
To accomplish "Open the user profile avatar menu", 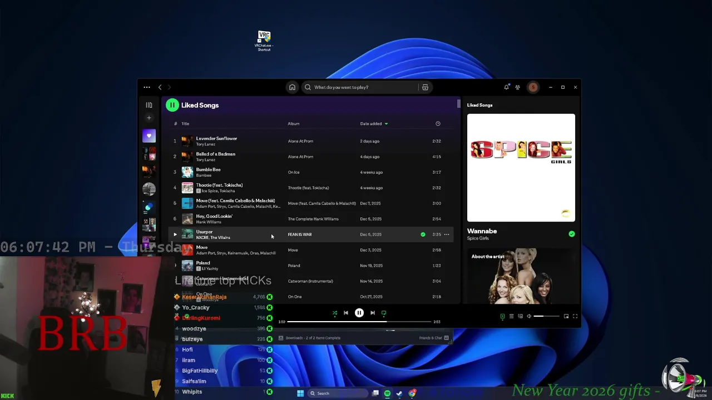I will pos(533,87).
